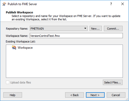The width and height of the screenshot is (129, 101).
Task: Click empty area of Existing Workspace List
Action: click(64, 65)
